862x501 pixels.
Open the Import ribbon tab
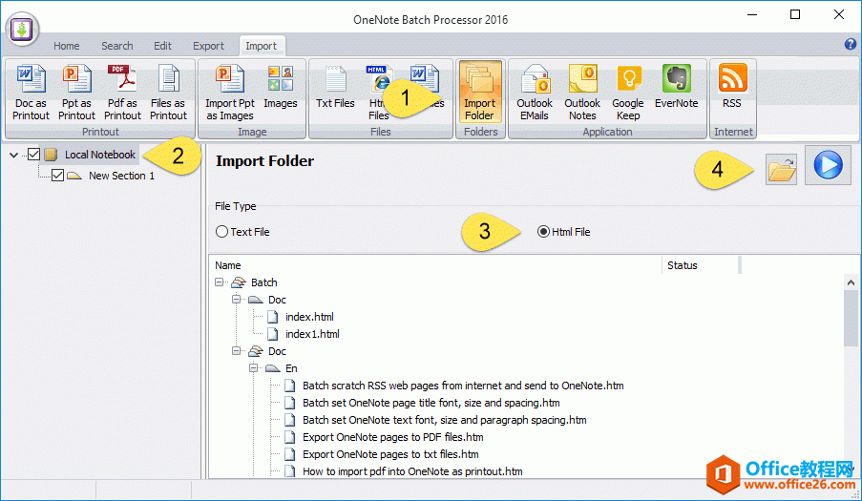[x=262, y=46]
